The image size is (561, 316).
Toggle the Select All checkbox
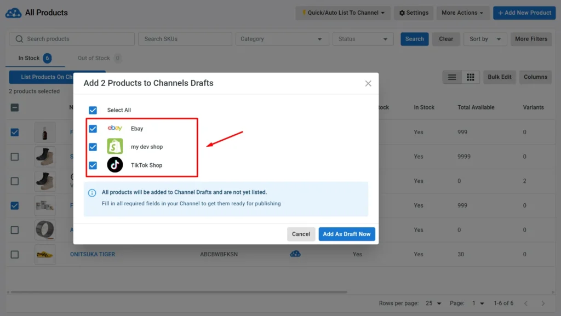pos(93,110)
